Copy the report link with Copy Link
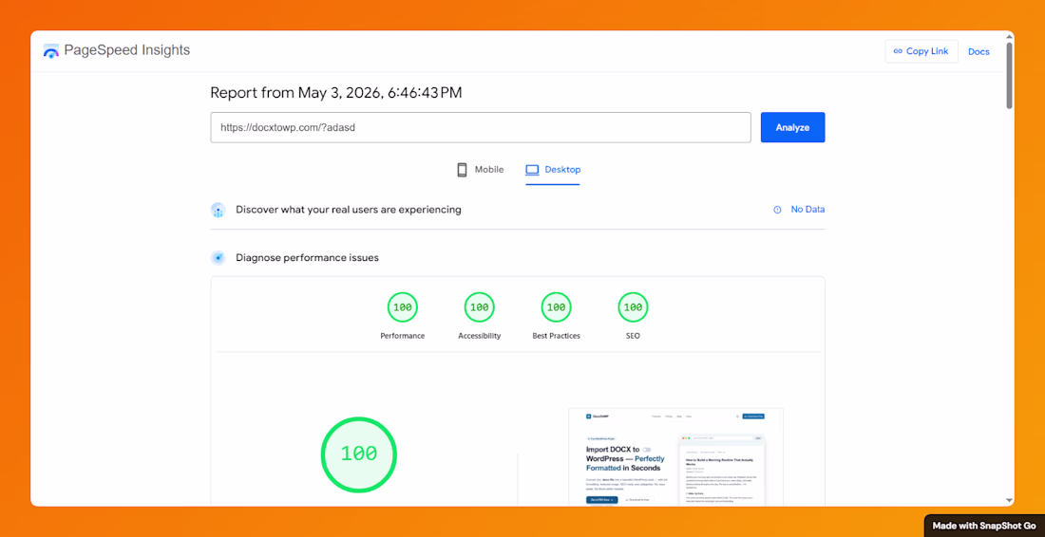This screenshot has height=537, width=1045. pyautogui.click(x=921, y=51)
